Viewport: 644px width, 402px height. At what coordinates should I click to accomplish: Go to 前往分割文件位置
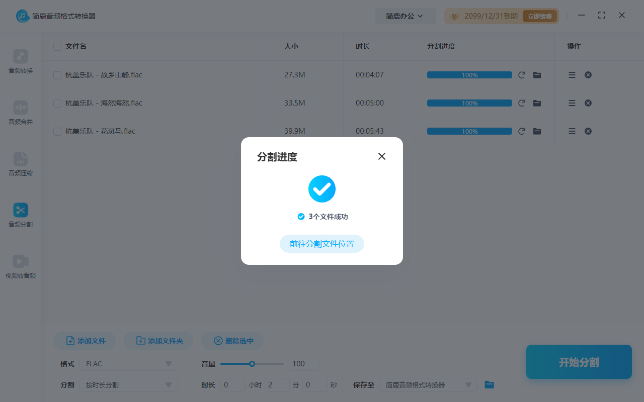point(321,243)
